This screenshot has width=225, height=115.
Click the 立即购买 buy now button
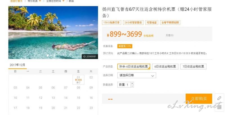tap(199, 99)
